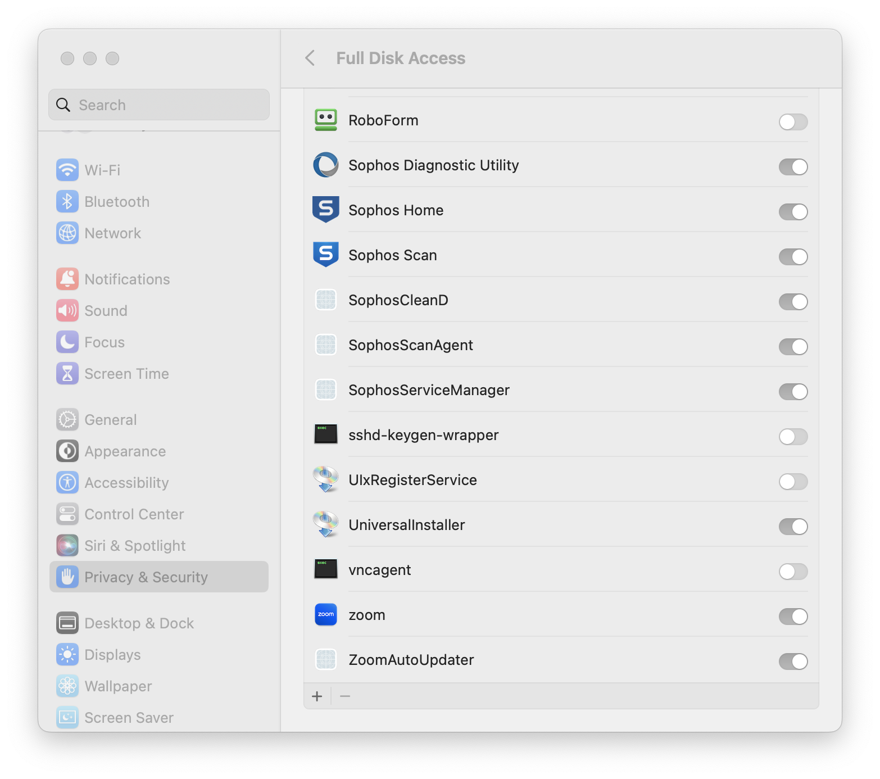Click the Wi-Fi icon in sidebar

coord(67,170)
